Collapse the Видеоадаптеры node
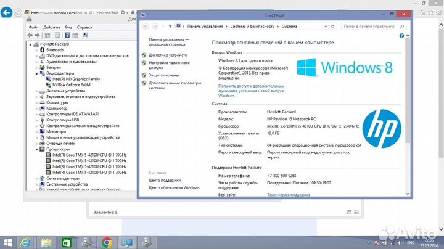Viewport: 444px width, 249px height. (x=36, y=73)
